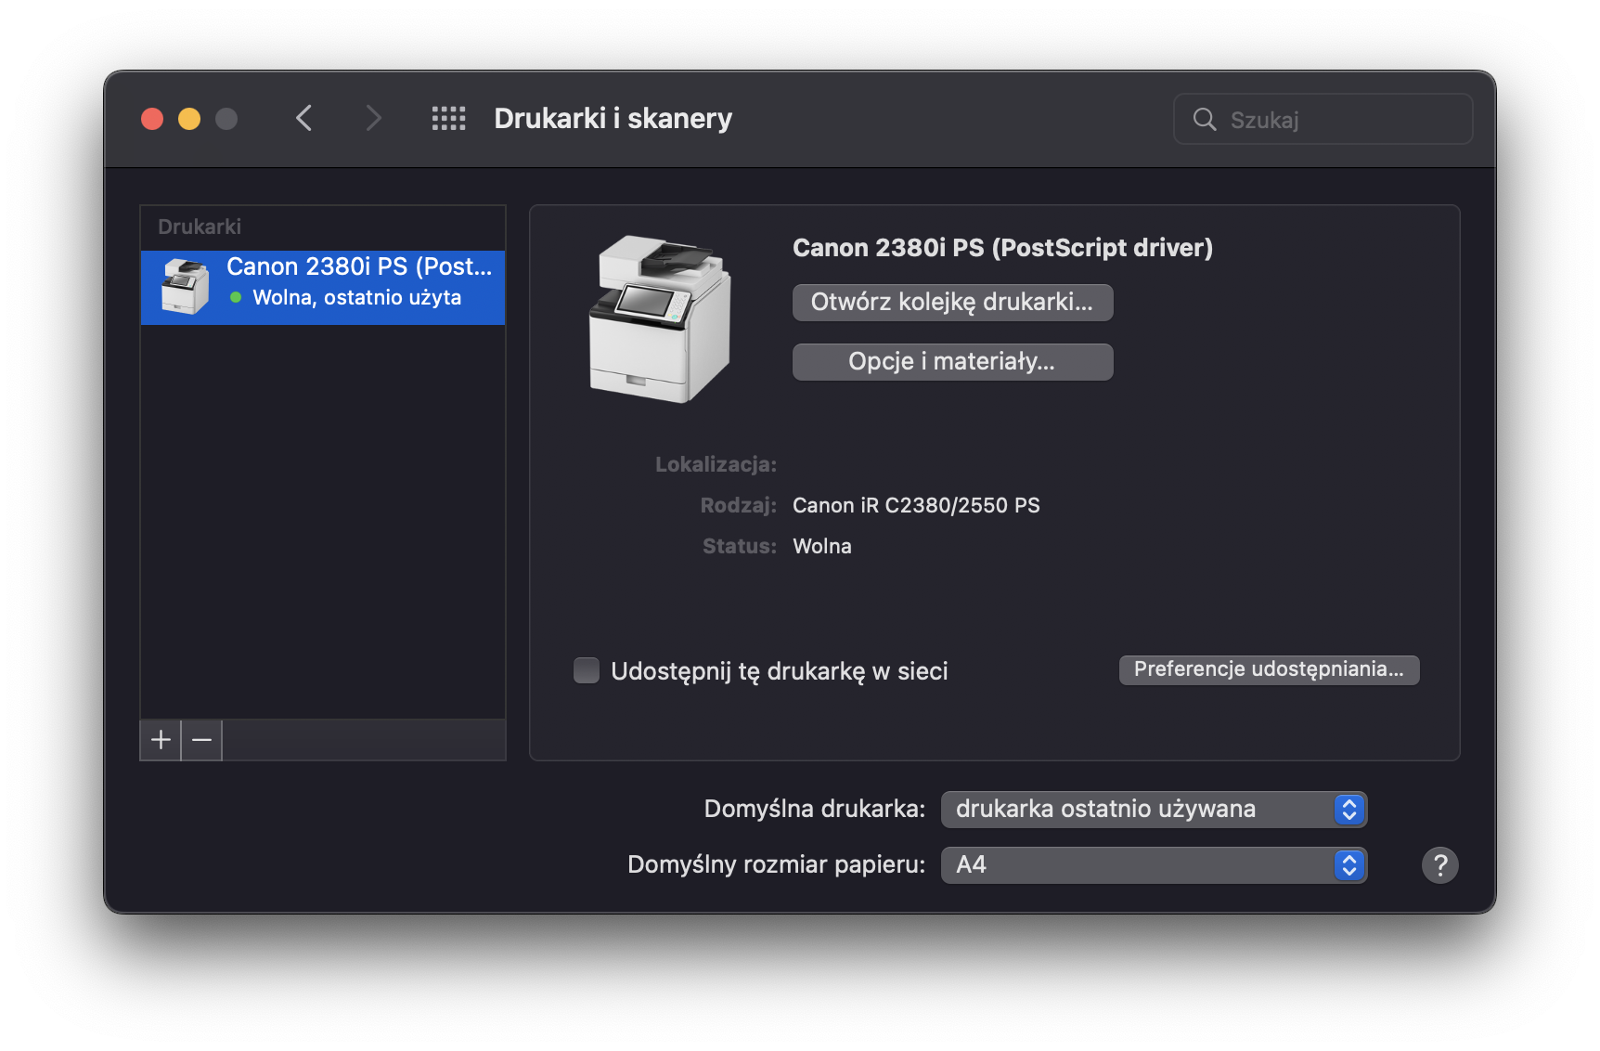Open help with the question mark button

[1439, 865]
